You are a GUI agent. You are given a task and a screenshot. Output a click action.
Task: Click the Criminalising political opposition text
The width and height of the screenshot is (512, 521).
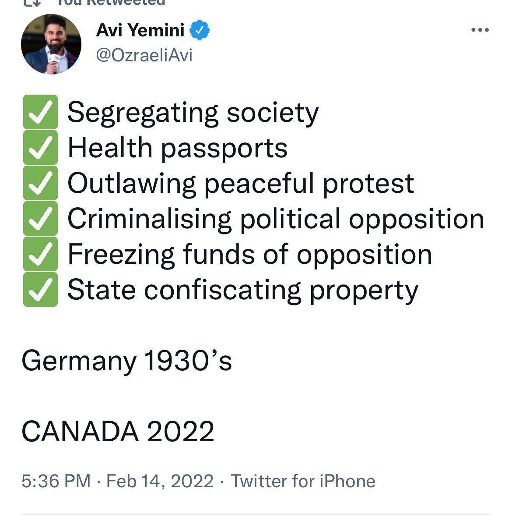(x=276, y=219)
